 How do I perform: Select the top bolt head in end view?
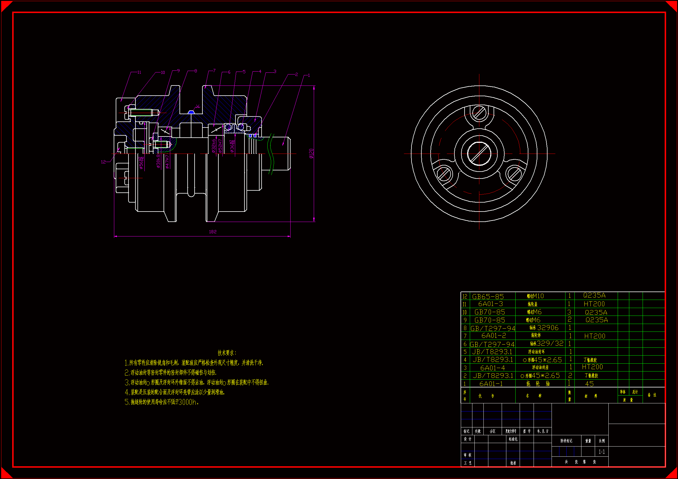[x=479, y=113]
